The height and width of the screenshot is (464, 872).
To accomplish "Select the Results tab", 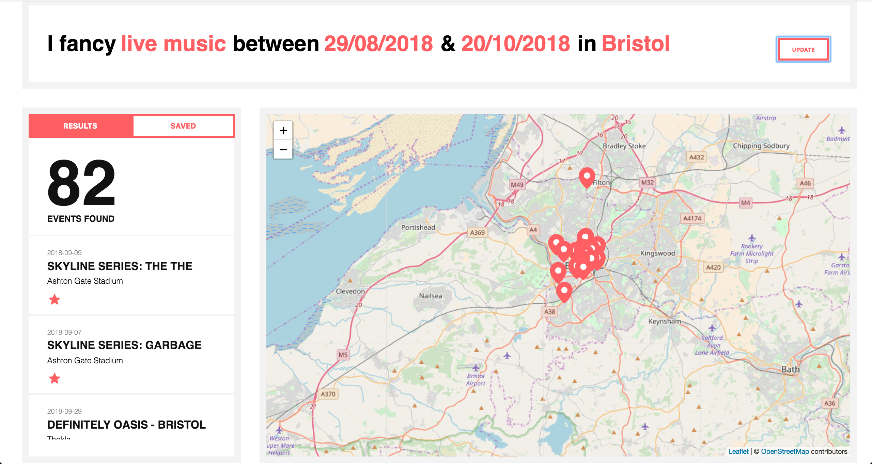I will 80,126.
